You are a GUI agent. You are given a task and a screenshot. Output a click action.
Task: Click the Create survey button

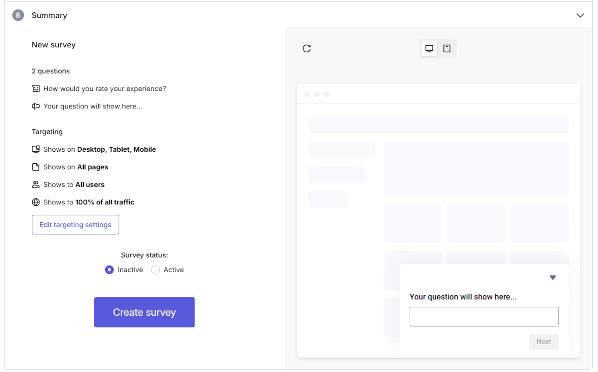click(x=144, y=312)
